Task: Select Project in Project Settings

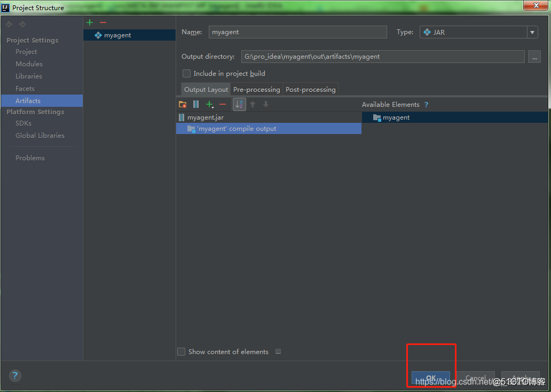Action: [x=26, y=52]
